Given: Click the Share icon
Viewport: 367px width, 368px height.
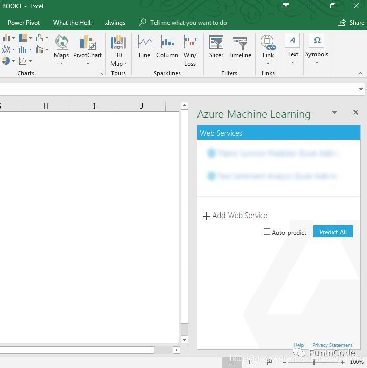Looking at the screenshot, I should [x=342, y=23].
